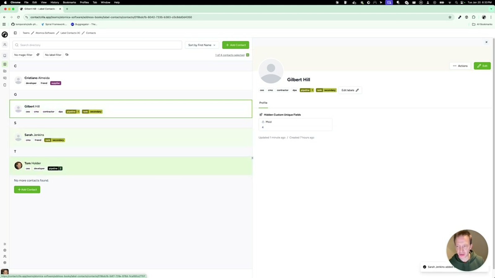Screen dimensions: 495x278
Task: Open the Sort by First Name dropdown
Action: click(x=202, y=45)
